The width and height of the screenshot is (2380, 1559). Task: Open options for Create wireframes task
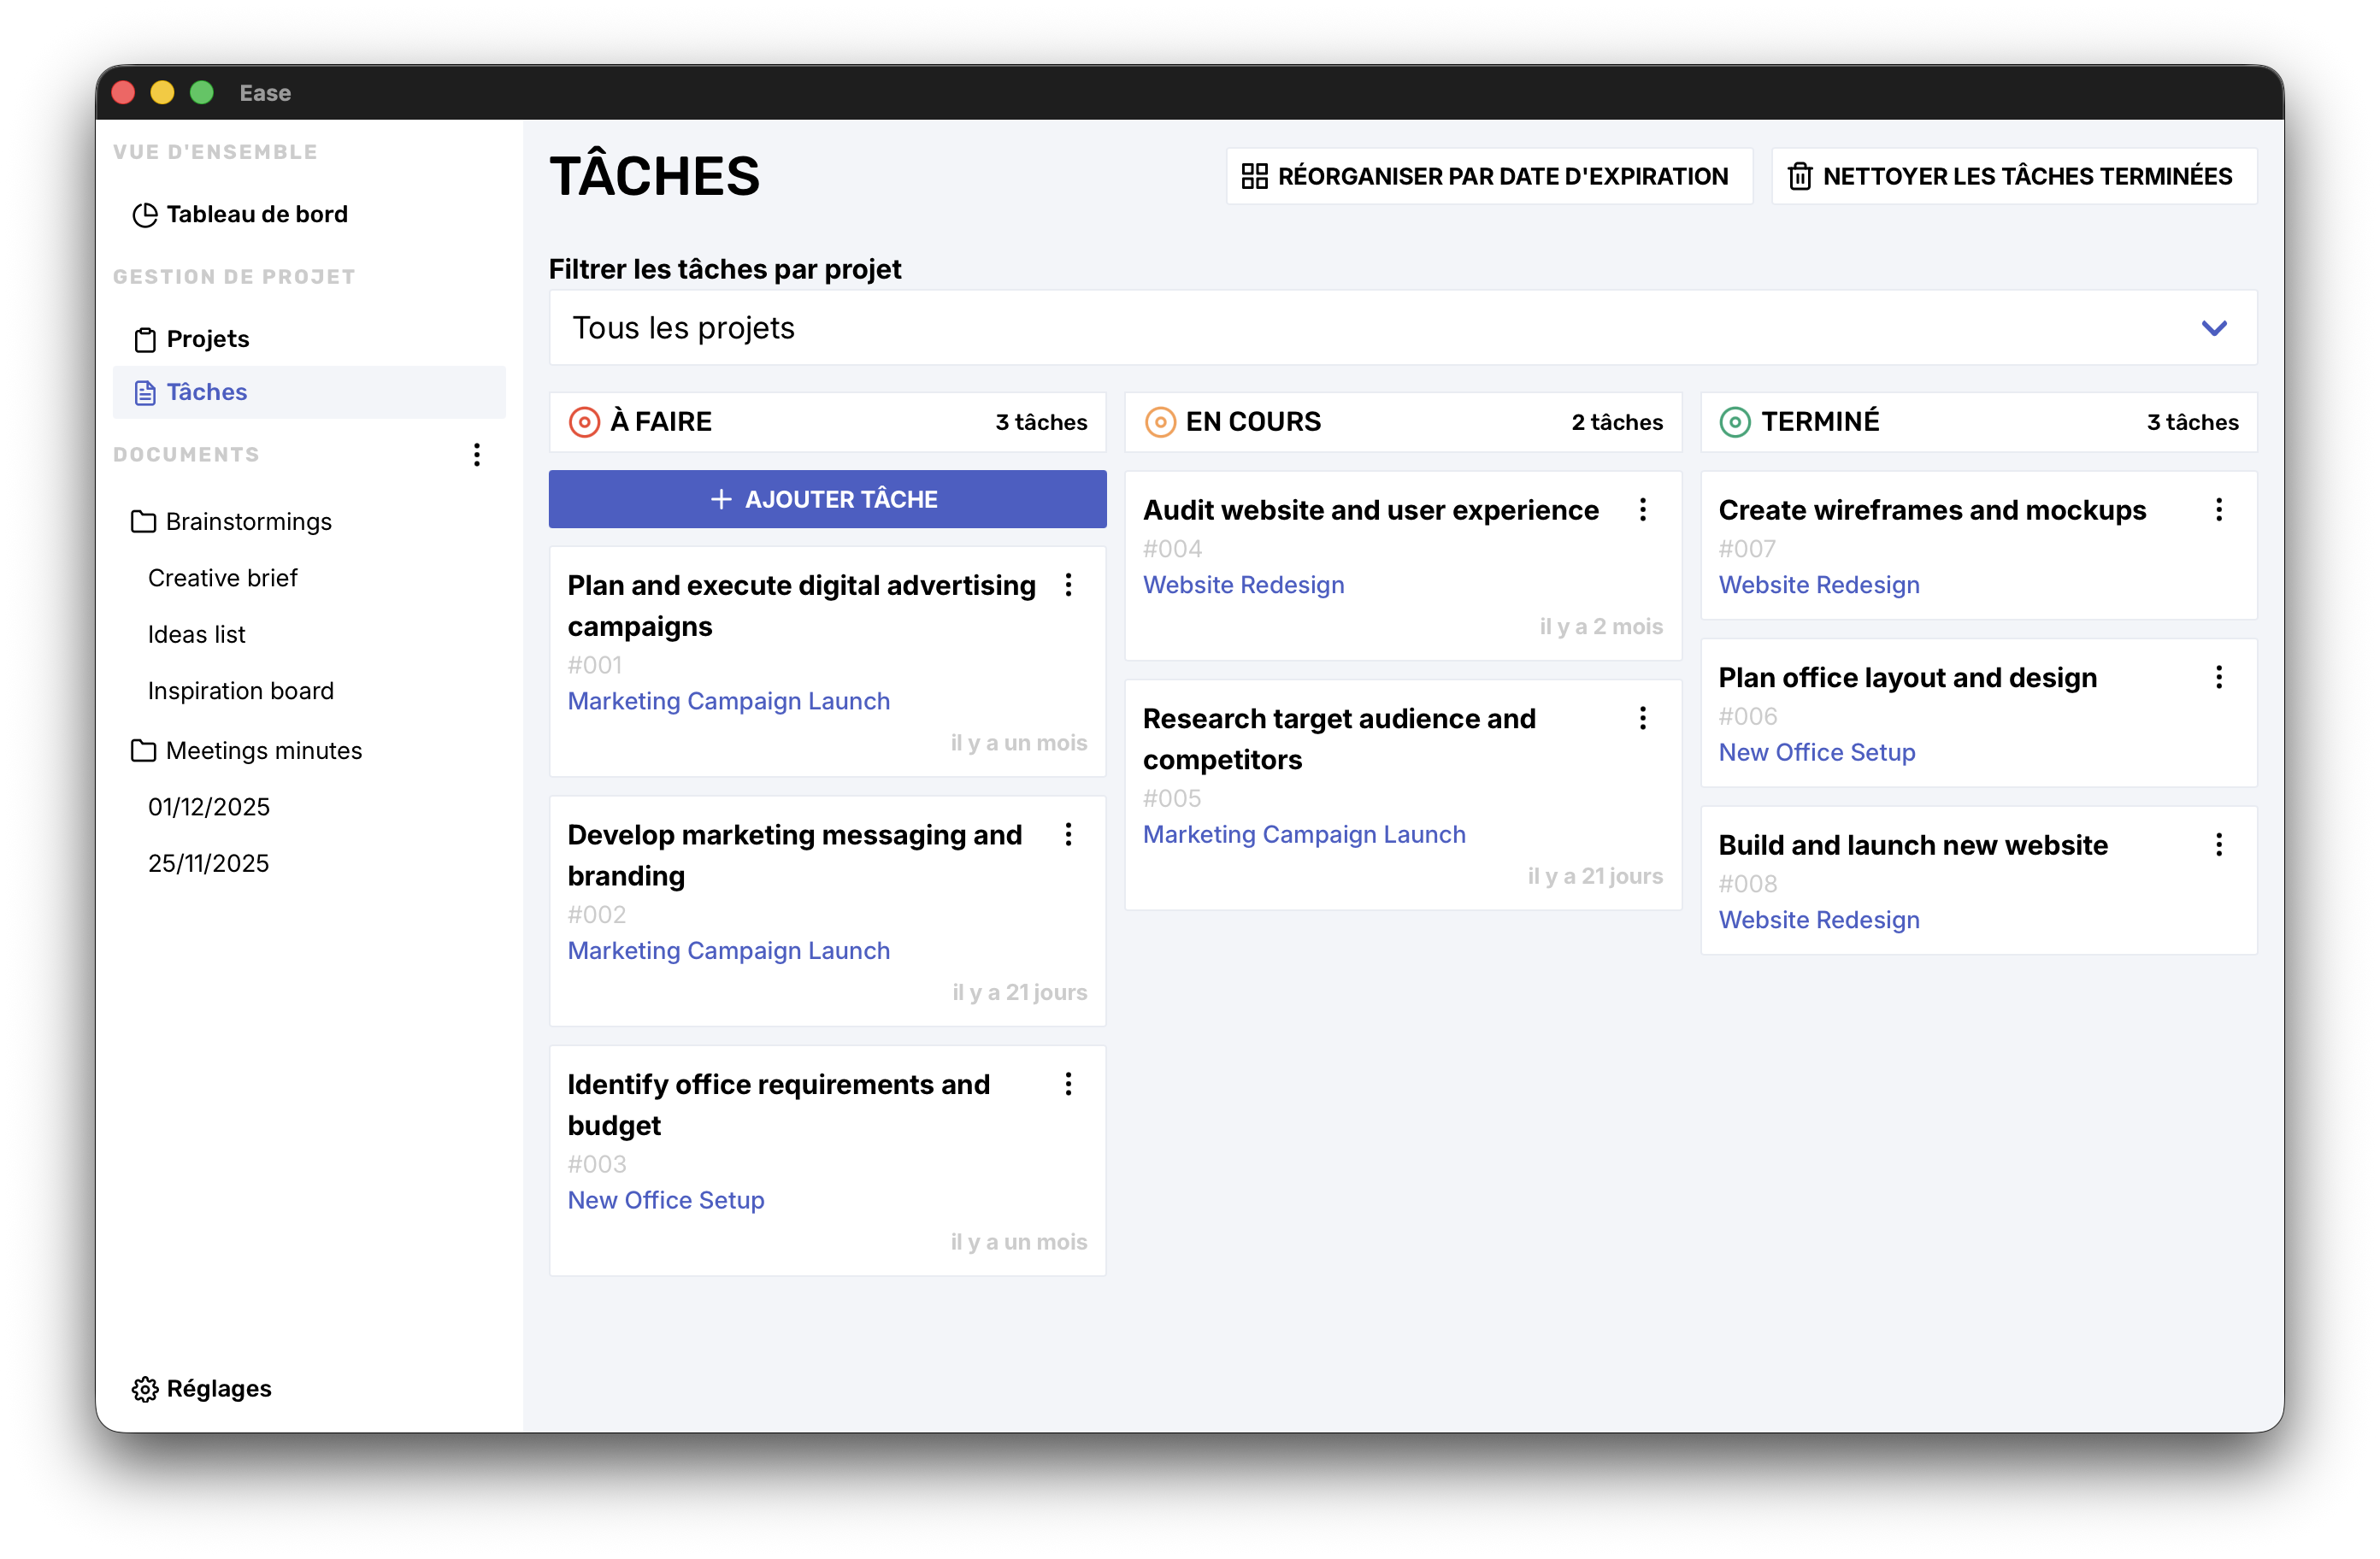coord(2218,510)
